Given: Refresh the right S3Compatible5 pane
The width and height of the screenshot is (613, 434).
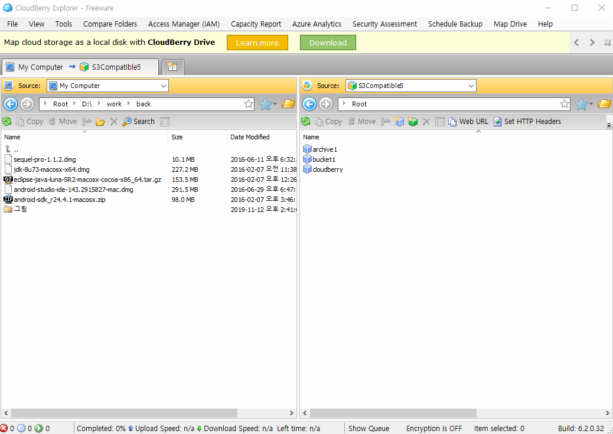Looking at the screenshot, I should coord(306,122).
